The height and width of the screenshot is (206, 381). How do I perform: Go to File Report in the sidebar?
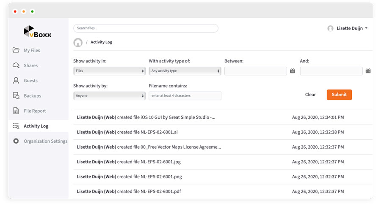pyautogui.click(x=35, y=111)
